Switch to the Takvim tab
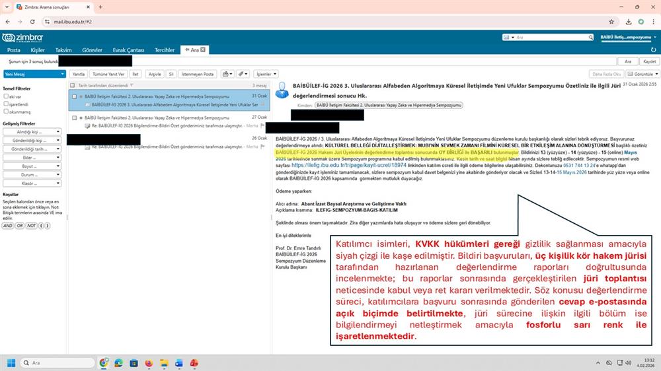 coord(63,50)
